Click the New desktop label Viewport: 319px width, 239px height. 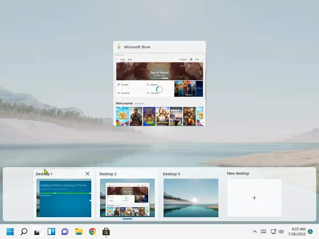pyautogui.click(x=238, y=173)
